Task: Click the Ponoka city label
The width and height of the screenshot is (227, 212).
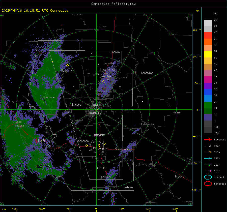Action: 115,52
